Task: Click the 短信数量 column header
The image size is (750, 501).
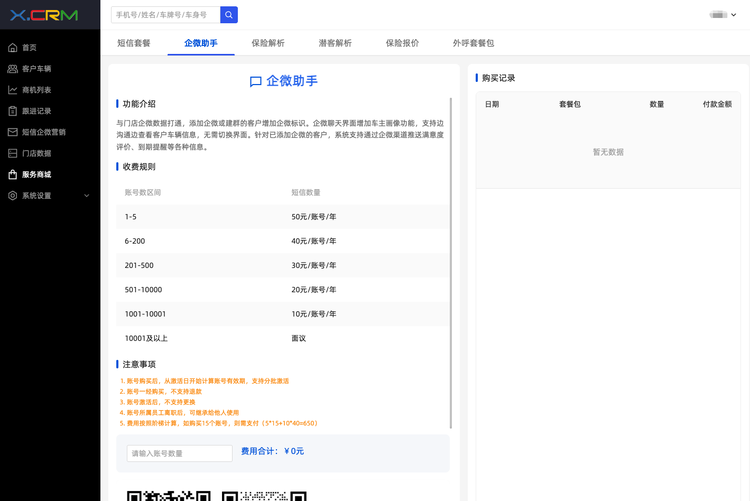Action: [x=306, y=192]
